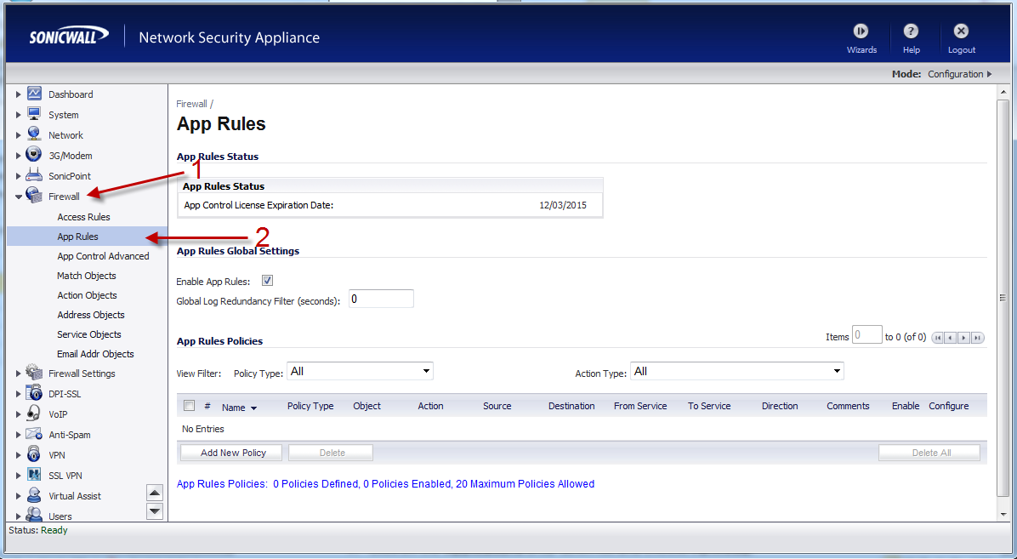
Task: Go to previous page of policies
Action: [950, 338]
